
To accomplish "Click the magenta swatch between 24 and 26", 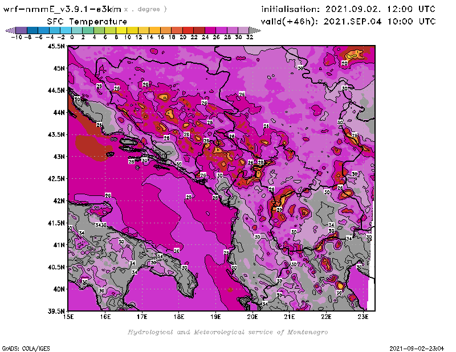I will click(210, 30).
